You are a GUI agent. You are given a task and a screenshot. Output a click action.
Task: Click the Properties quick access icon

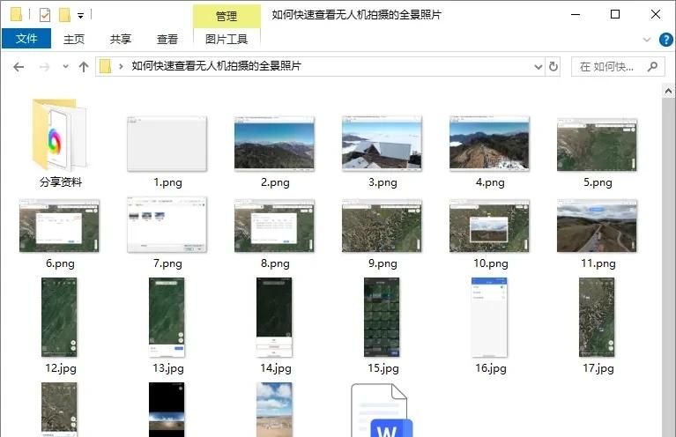click(45, 15)
